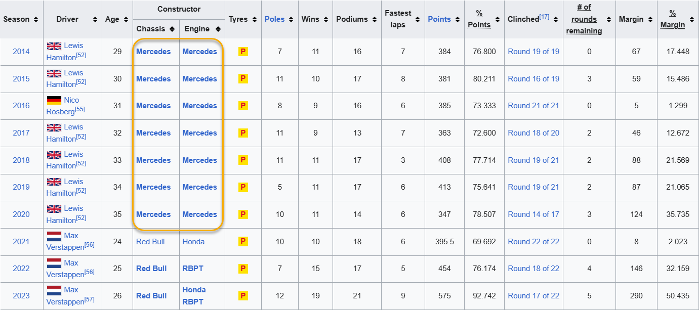Select the 50.435 percent margin value
The height and width of the screenshot is (310, 699).
click(x=678, y=296)
